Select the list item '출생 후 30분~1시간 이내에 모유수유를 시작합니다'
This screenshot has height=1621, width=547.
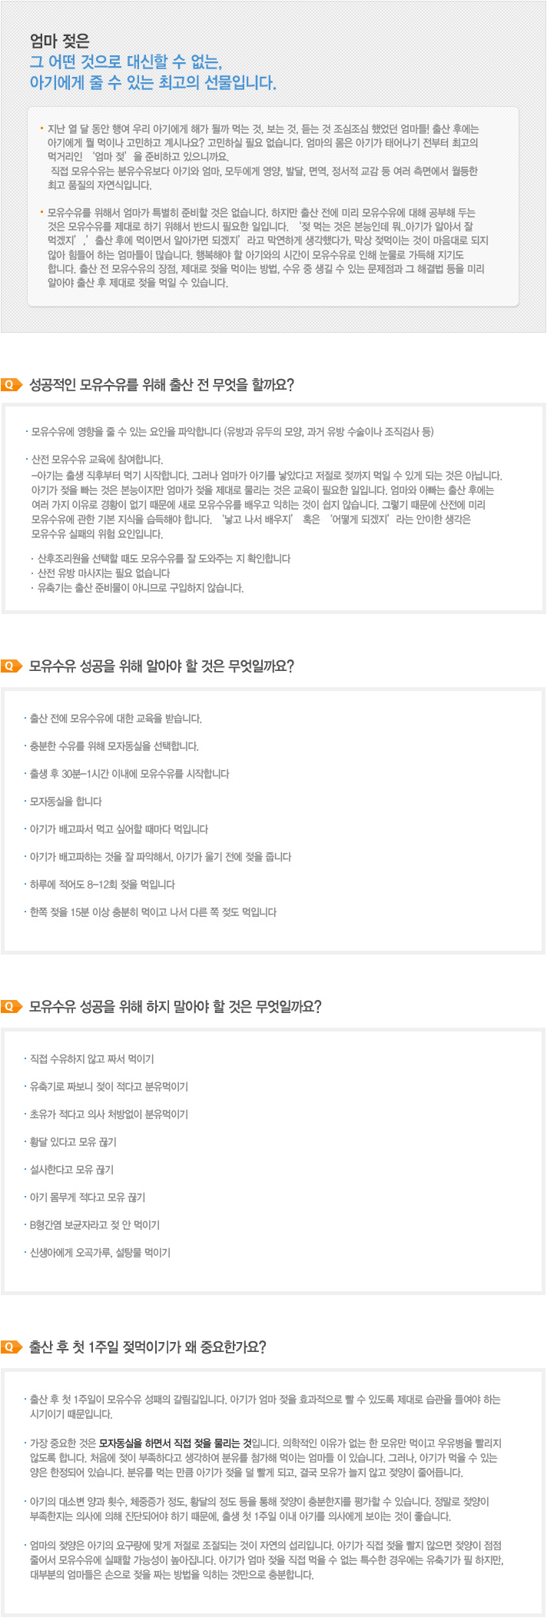[129, 774]
